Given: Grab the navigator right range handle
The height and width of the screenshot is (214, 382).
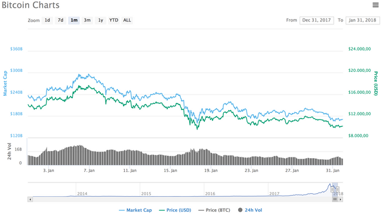Looking at the screenshot, I should coord(338,189).
